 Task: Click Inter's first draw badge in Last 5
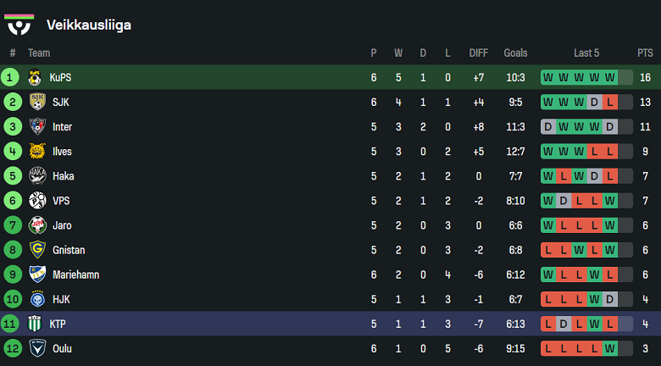click(548, 127)
